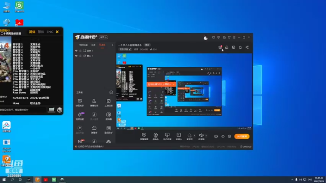
Task: Open the 弹幕 TV-icon tool in toolbox
Action: [x=94, y=130]
